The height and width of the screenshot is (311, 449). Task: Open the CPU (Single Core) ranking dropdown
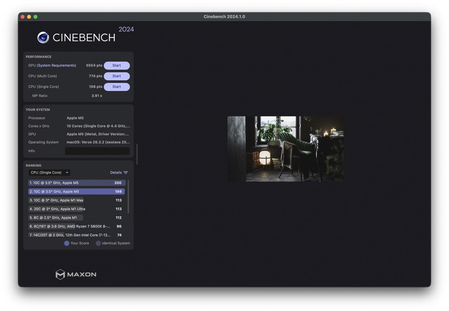[x=47, y=173]
